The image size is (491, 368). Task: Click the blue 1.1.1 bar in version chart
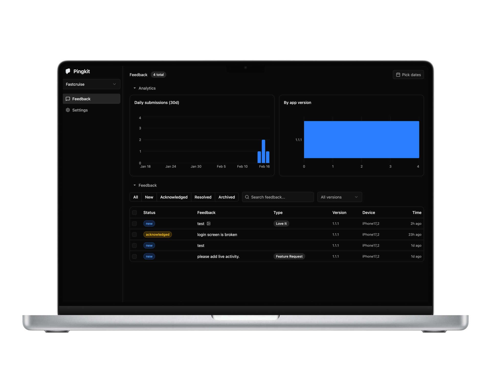tap(361, 140)
